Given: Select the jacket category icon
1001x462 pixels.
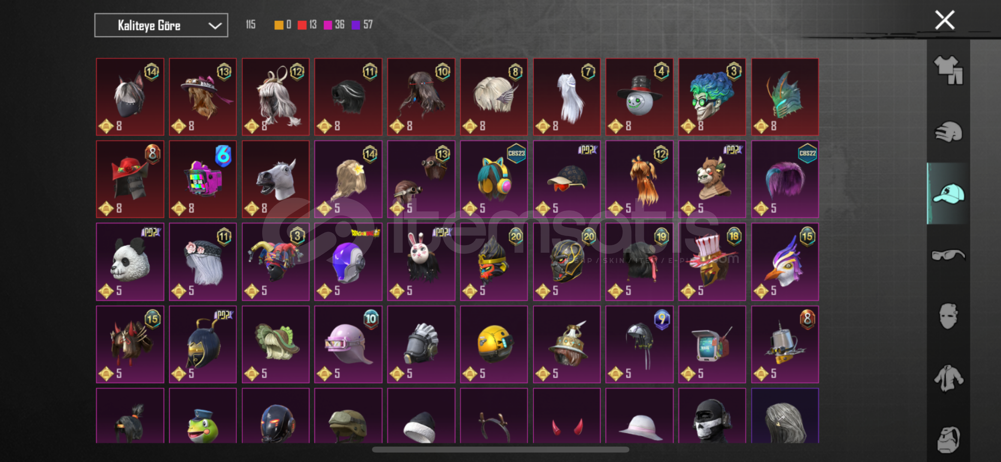Looking at the screenshot, I should coord(948,378).
